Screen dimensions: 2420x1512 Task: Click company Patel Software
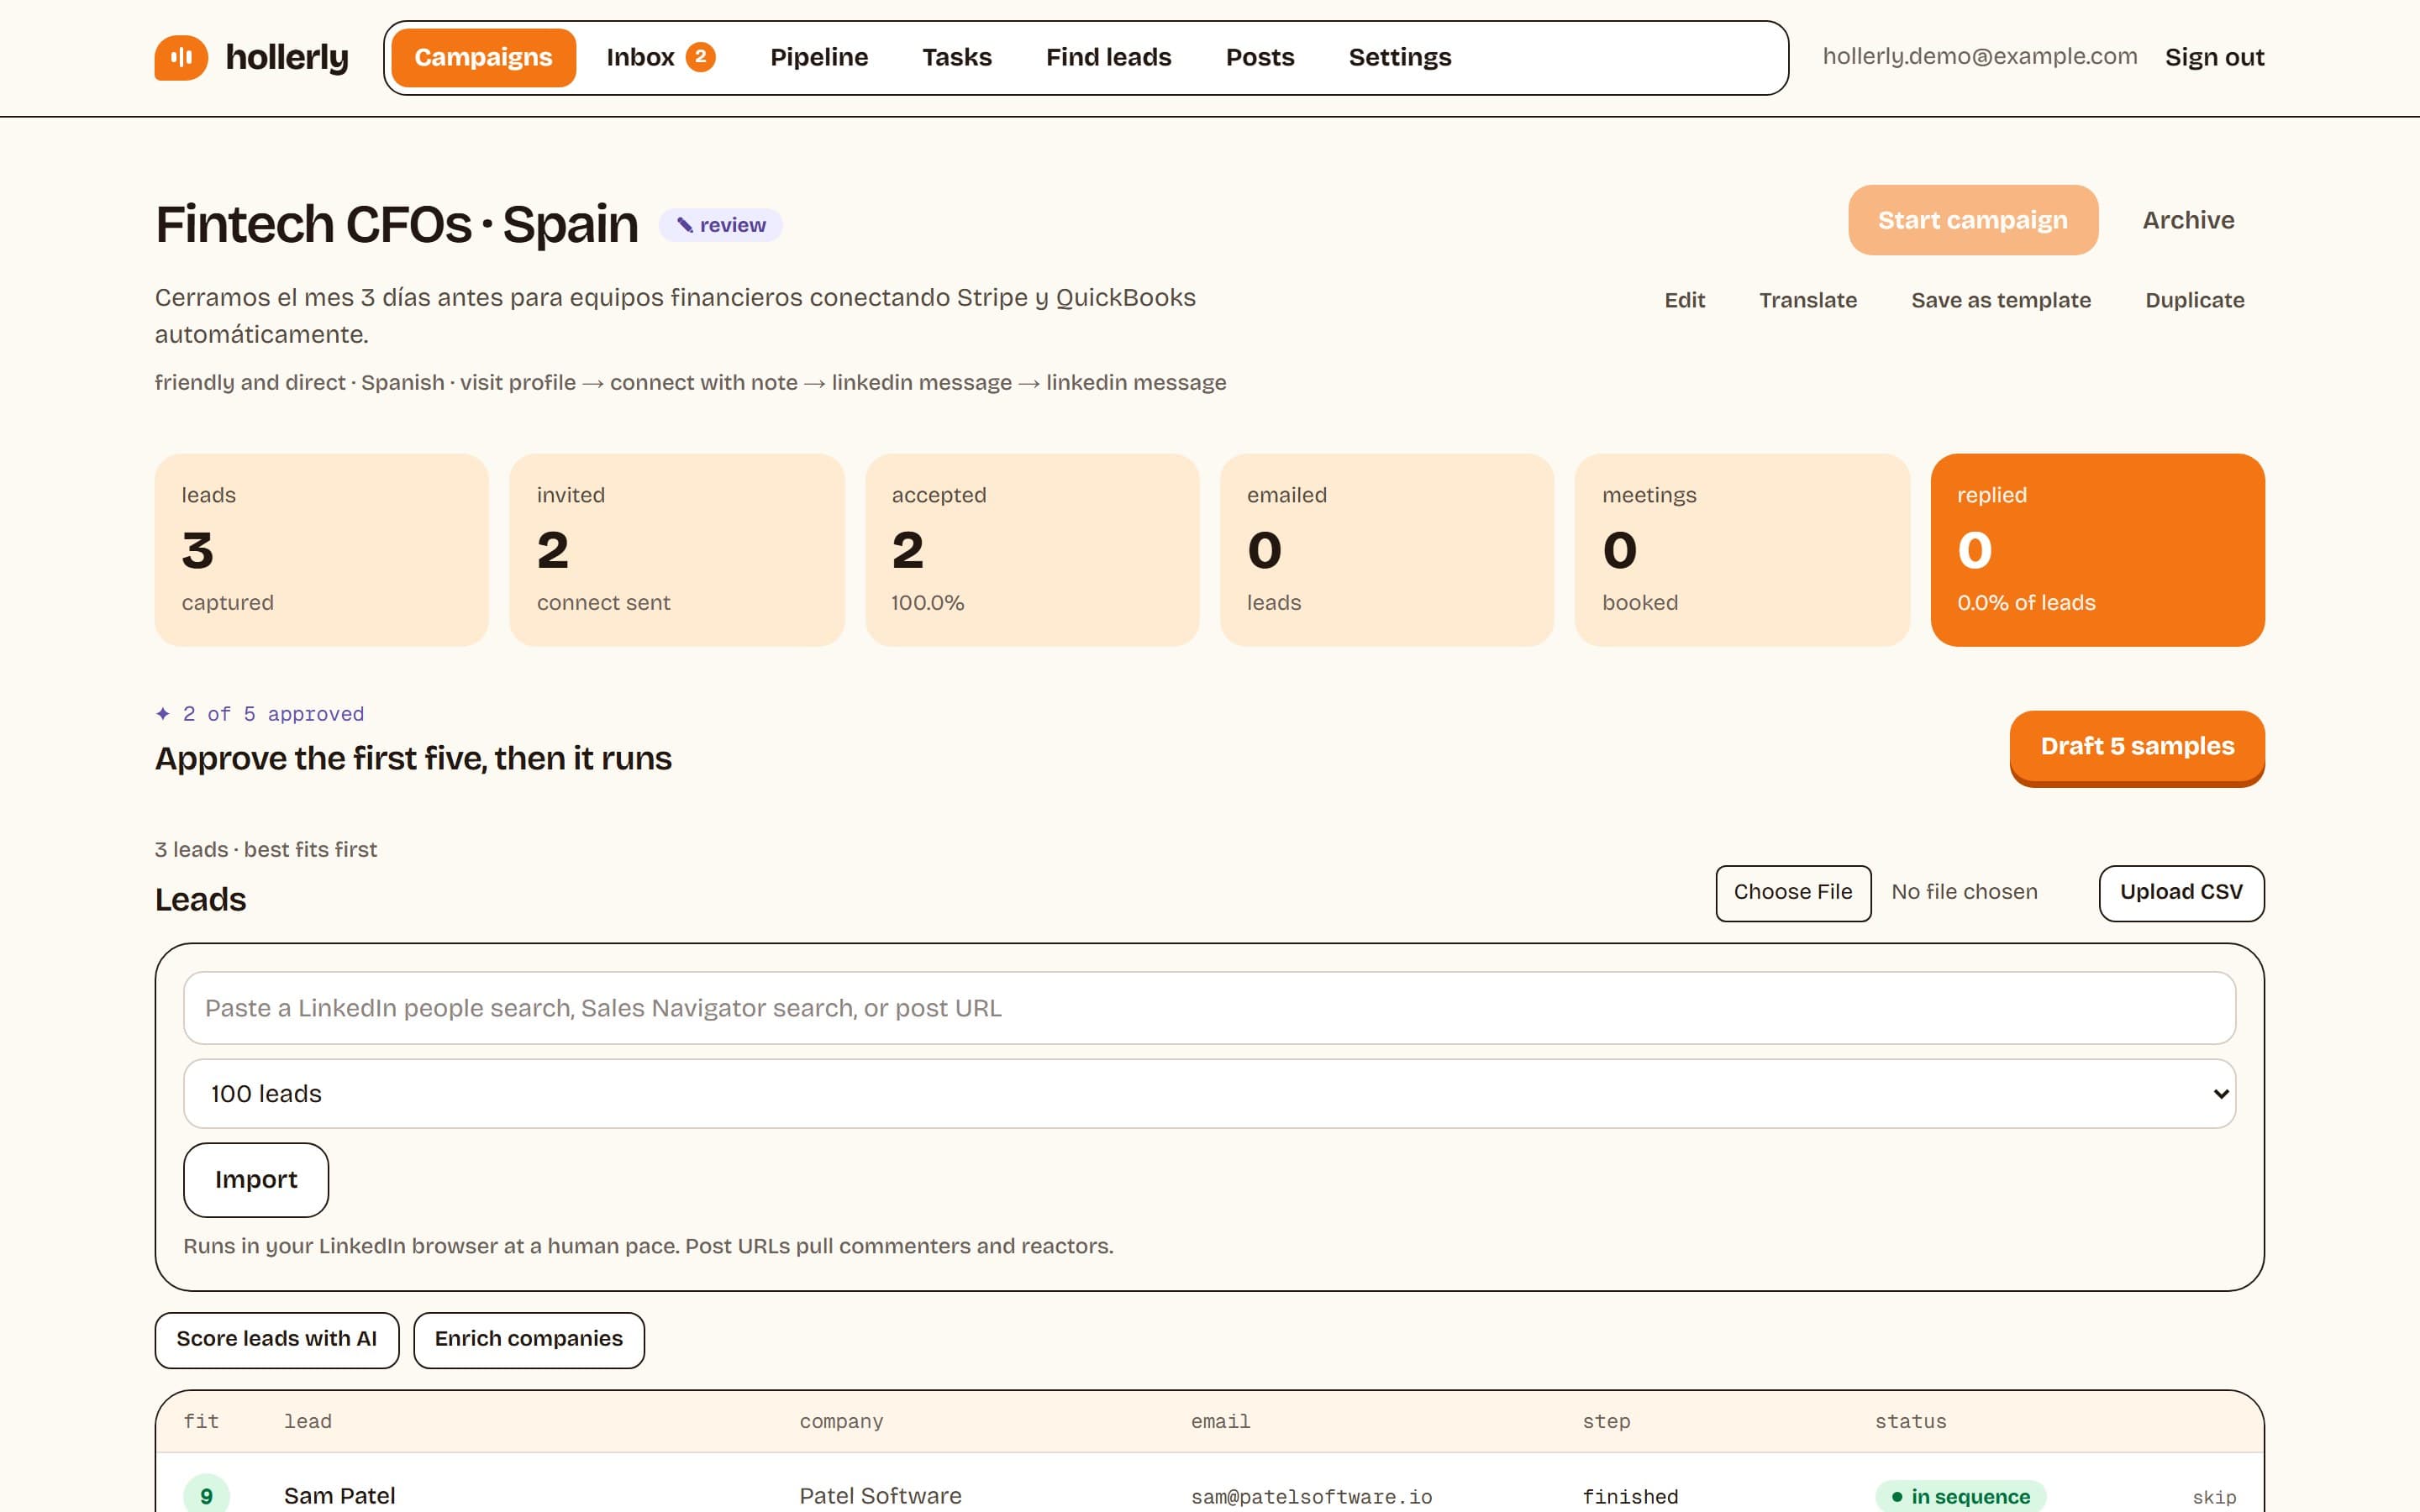tap(880, 1495)
